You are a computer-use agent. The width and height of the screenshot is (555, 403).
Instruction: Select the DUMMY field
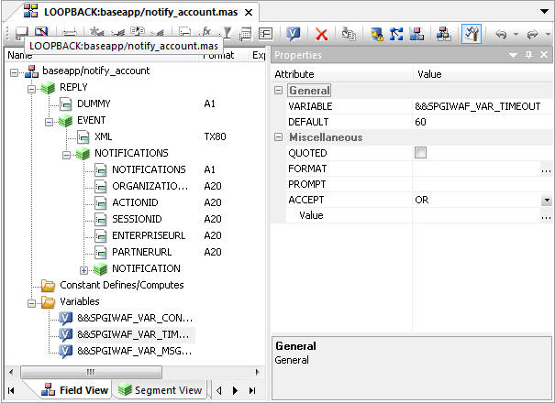94,103
